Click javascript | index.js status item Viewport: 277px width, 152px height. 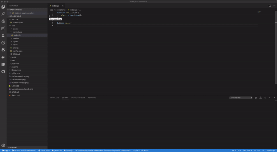(x=62, y=150)
